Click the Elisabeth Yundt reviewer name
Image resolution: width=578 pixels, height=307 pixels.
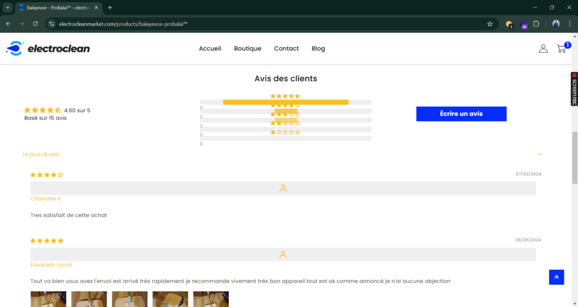click(51, 265)
